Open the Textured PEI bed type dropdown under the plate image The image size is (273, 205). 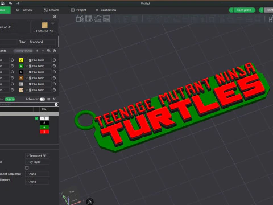(44, 31)
